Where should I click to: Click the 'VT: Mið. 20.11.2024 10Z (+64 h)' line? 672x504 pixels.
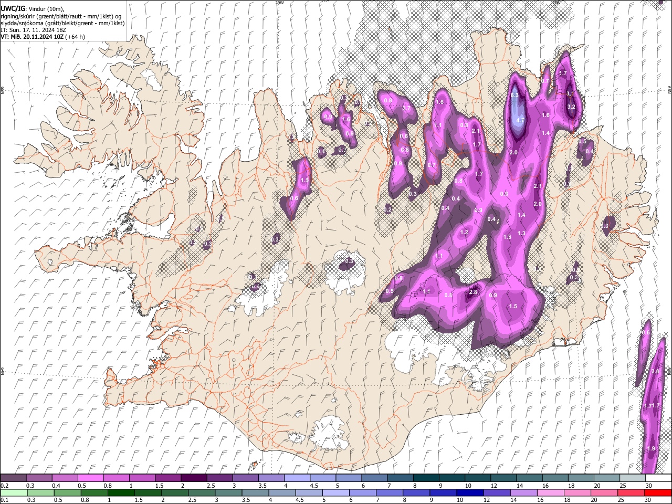pyautogui.click(x=43, y=37)
